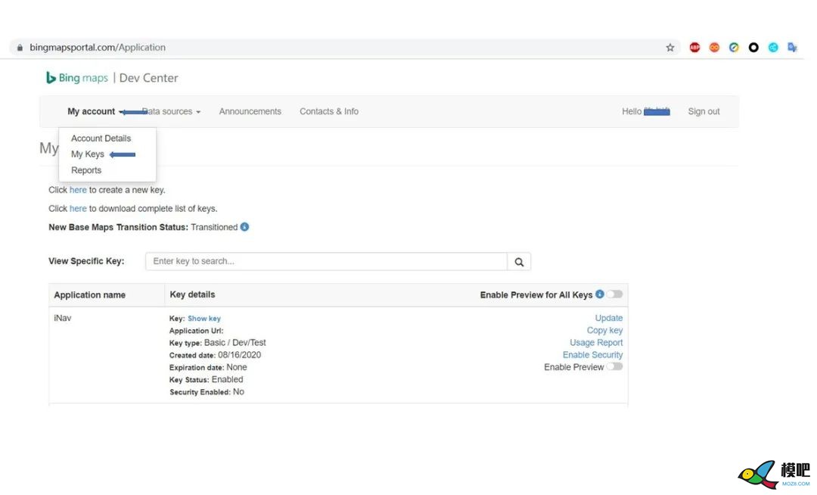Focus the 'Enter key to search' field
Viewport: 817px width, 495px height.
(x=326, y=262)
